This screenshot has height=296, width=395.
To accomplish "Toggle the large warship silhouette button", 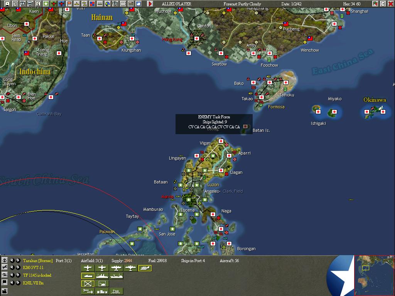I will coord(102,276).
